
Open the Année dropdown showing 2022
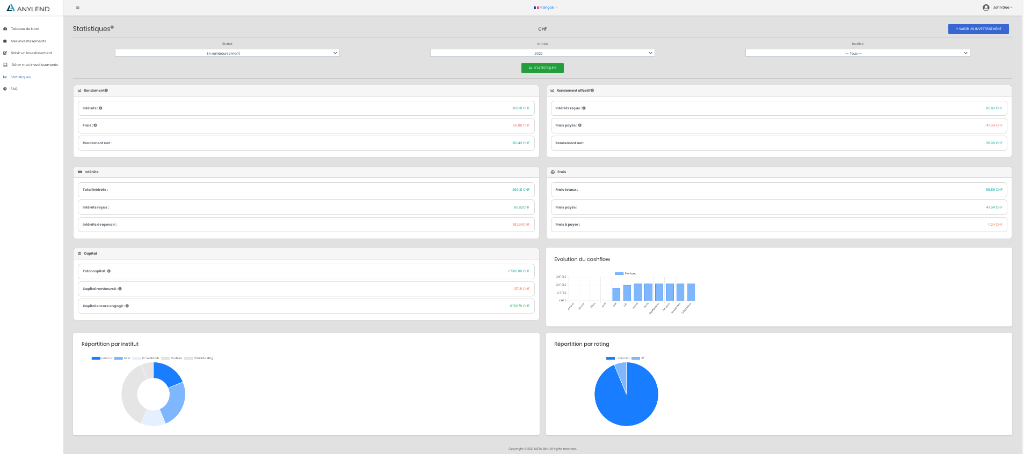pyautogui.click(x=542, y=53)
